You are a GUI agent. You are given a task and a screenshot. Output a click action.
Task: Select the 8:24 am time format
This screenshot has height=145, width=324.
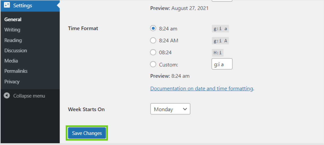click(x=153, y=28)
